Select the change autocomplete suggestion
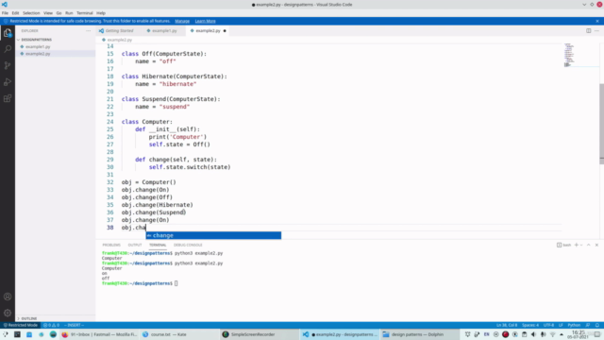604x340 pixels. point(213,235)
